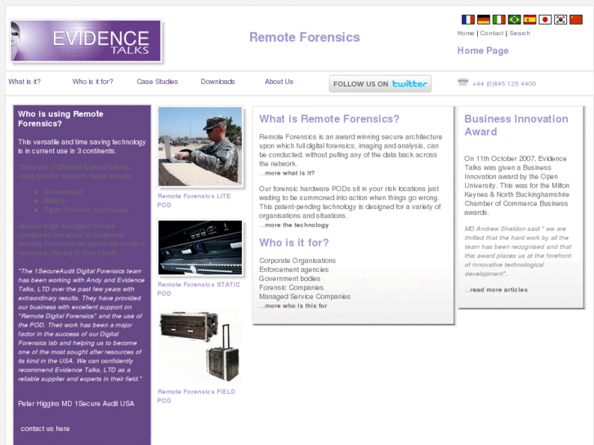
Task: Open the Search link in the header
Action: [x=520, y=33]
